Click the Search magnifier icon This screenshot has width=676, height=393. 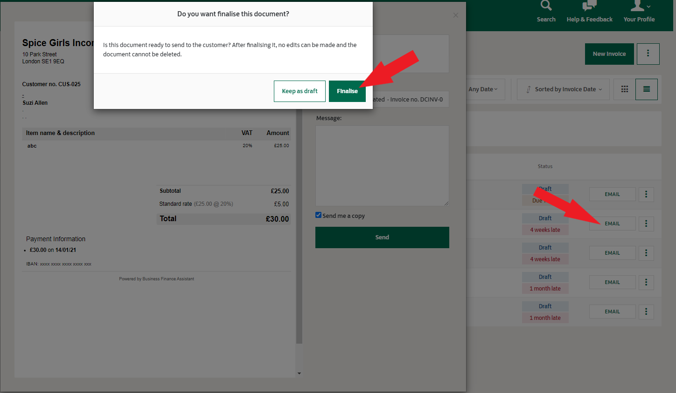[x=546, y=6]
